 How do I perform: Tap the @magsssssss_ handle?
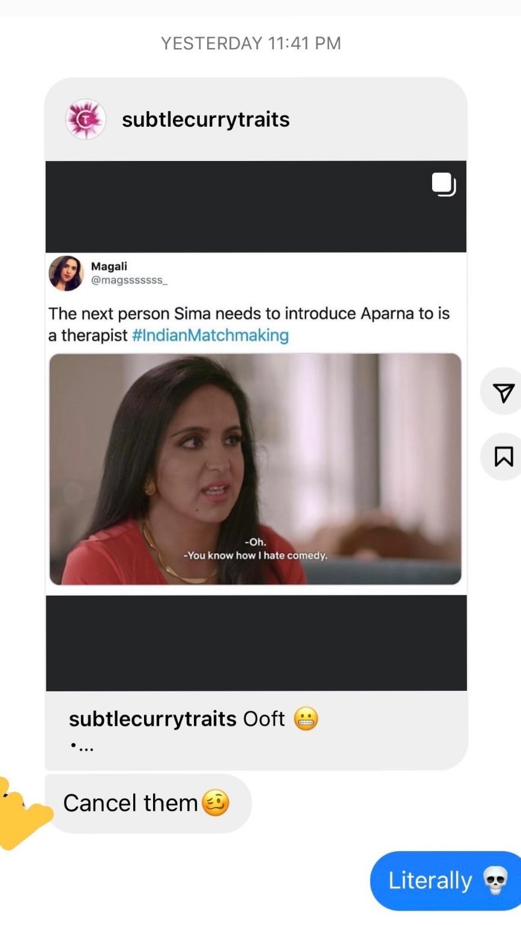[129, 281]
